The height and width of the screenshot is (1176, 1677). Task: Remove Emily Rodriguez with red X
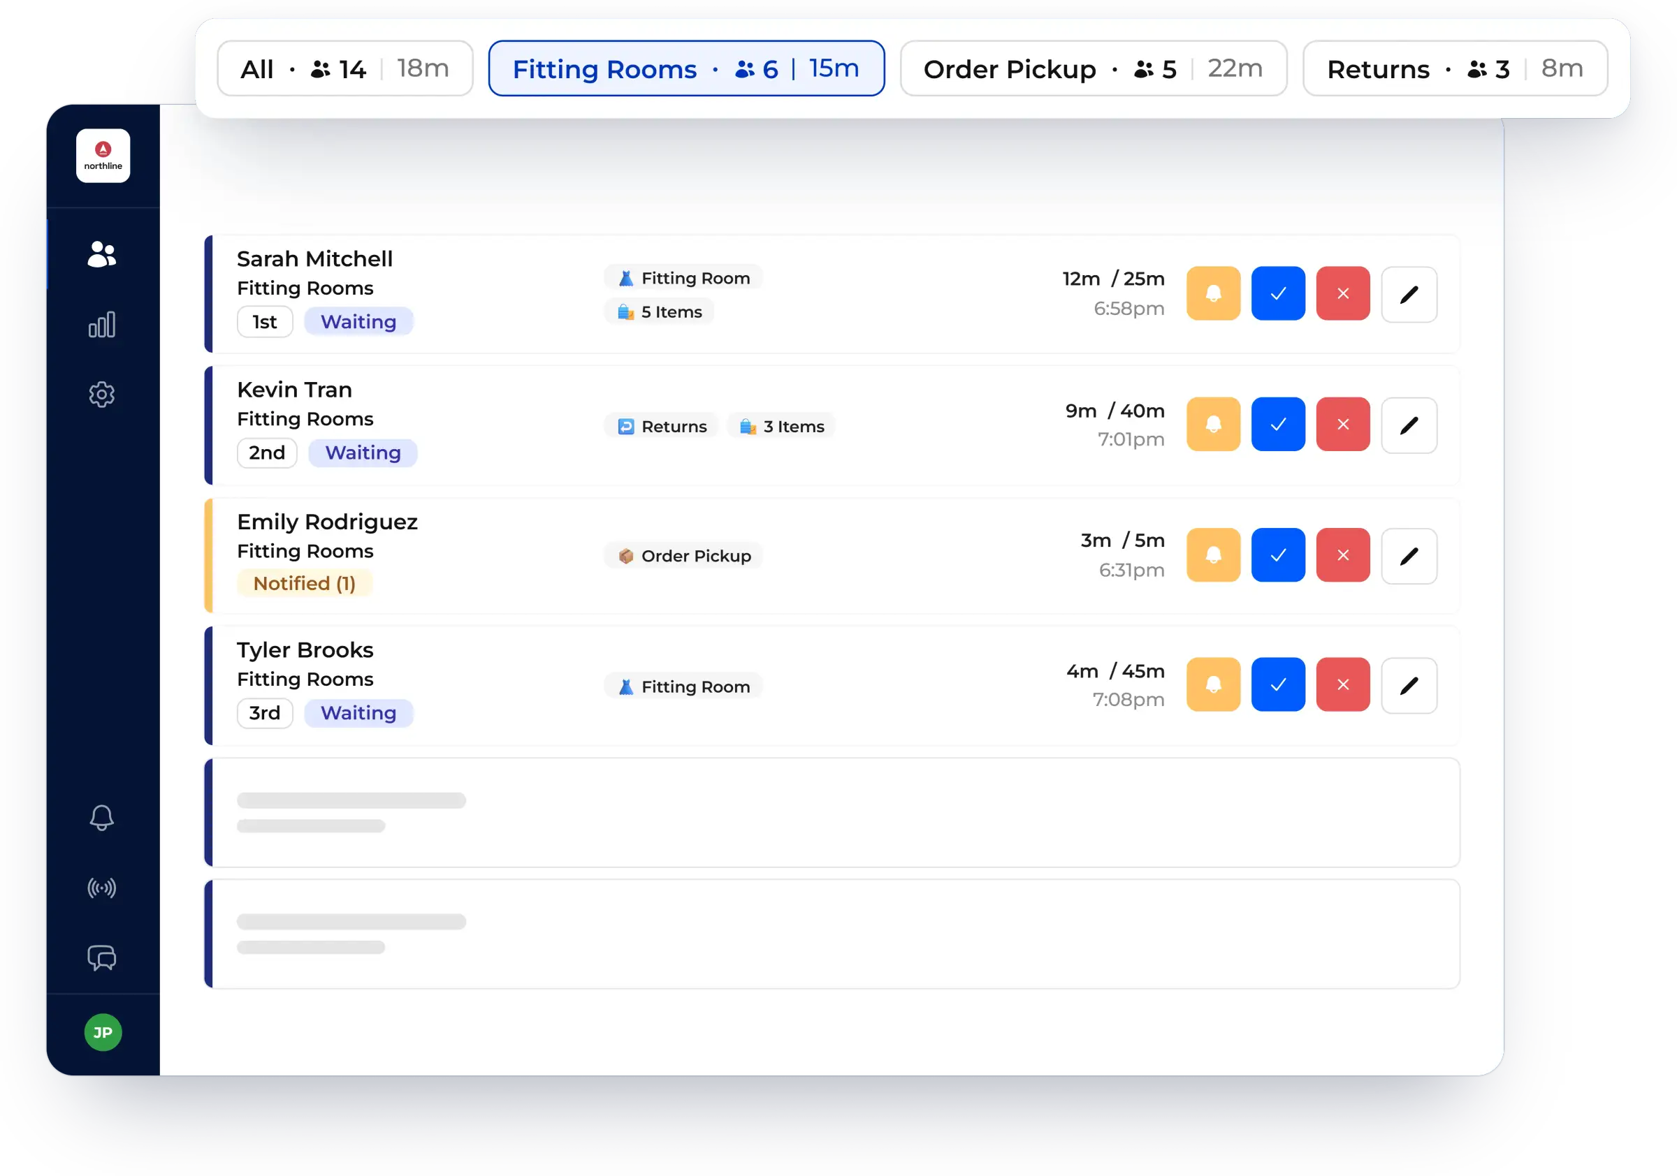pyautogui.click(x=1343, y=554)
